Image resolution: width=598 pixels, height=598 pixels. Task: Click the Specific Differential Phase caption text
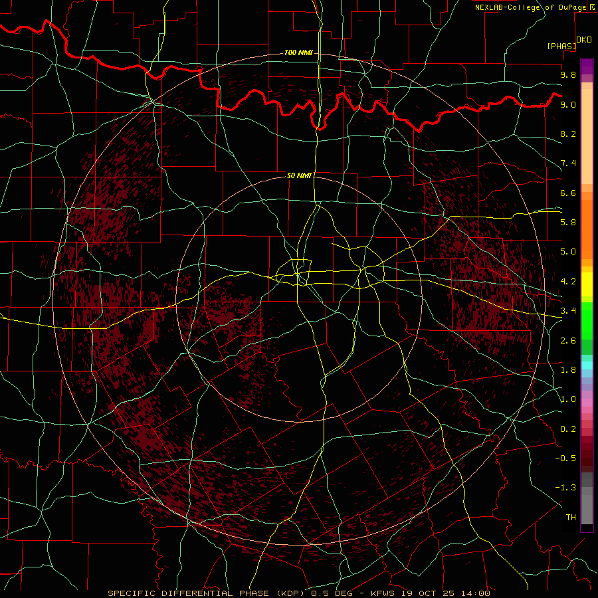tap(298, 593)
